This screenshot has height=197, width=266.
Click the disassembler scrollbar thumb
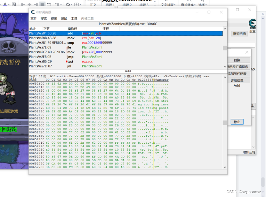(225, 48)
